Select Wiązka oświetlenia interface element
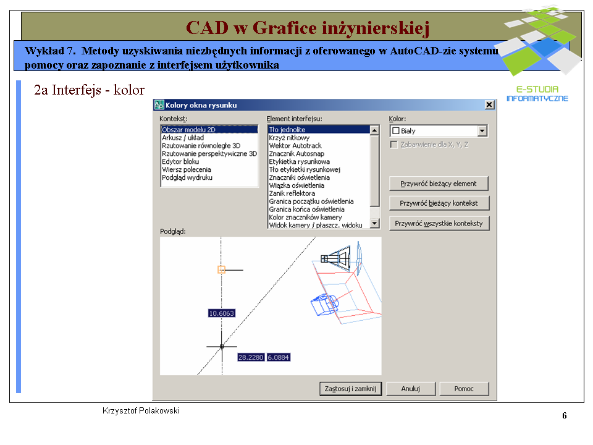Image resolution: width=593 pixels, height=445 pixels. click(319, 185)
